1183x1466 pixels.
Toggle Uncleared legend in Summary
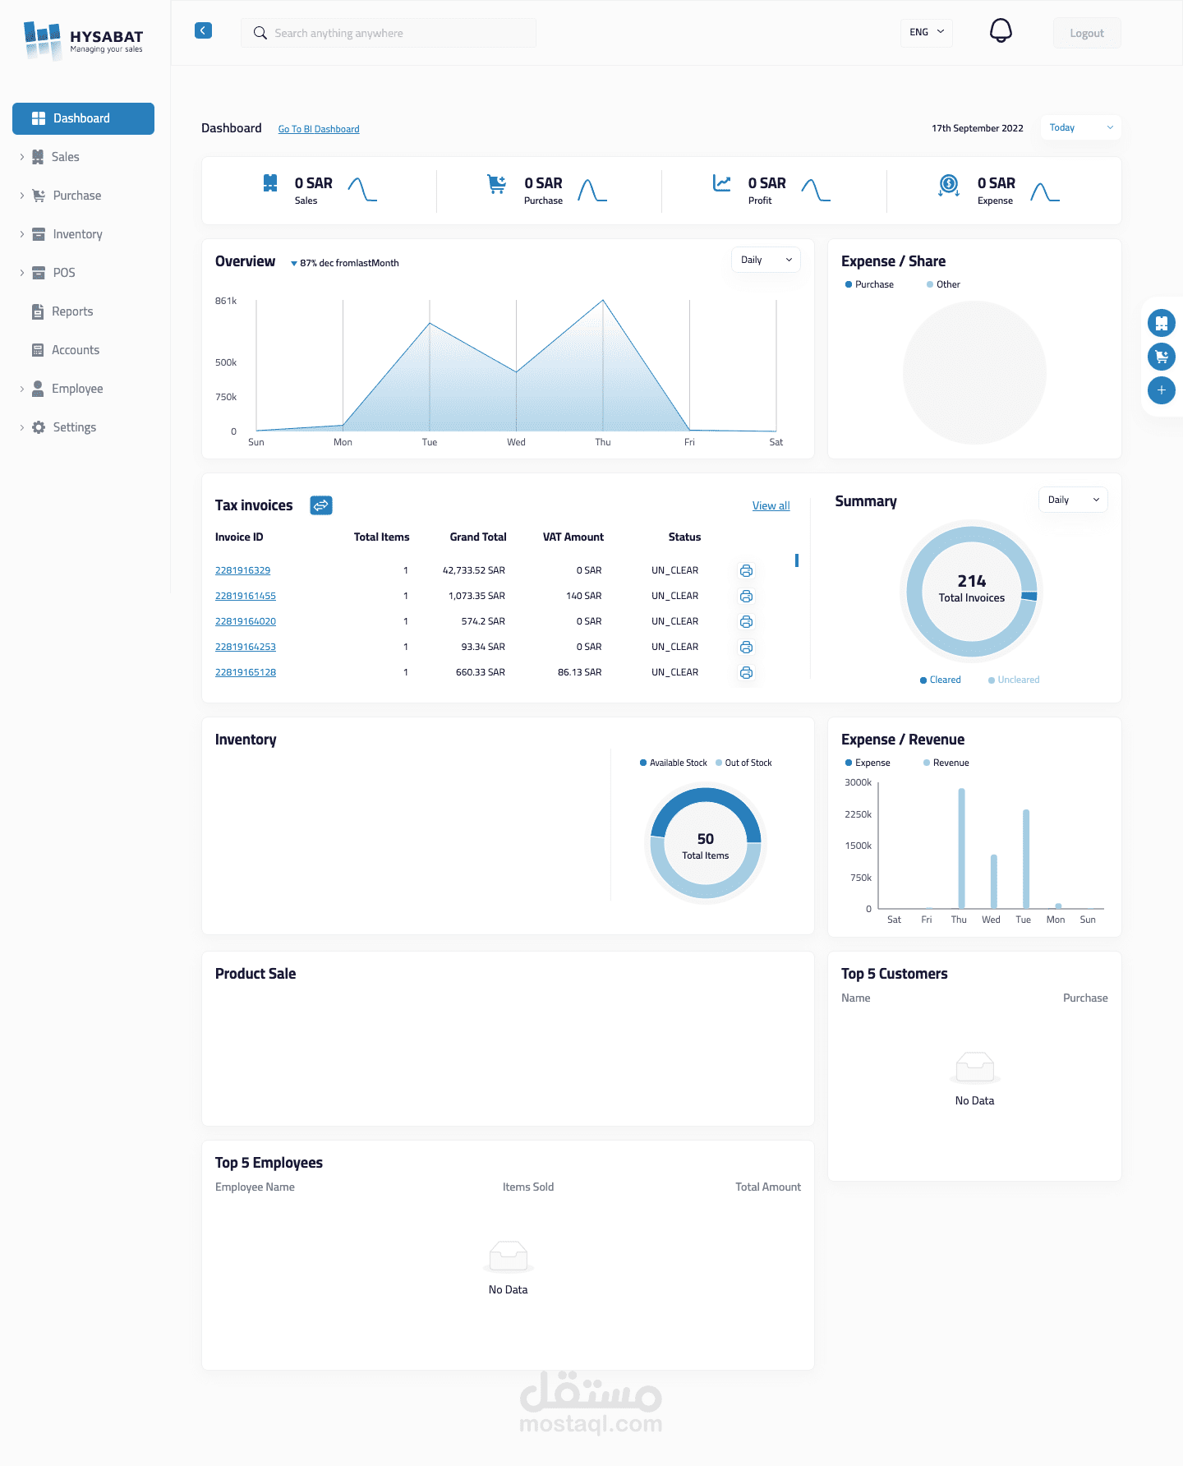pos(1014,680)
